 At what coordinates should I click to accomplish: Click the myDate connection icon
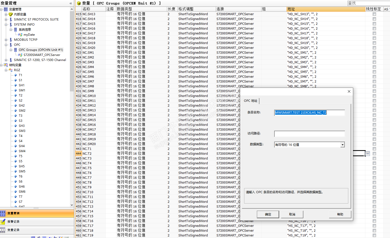(x=20, y=34)
